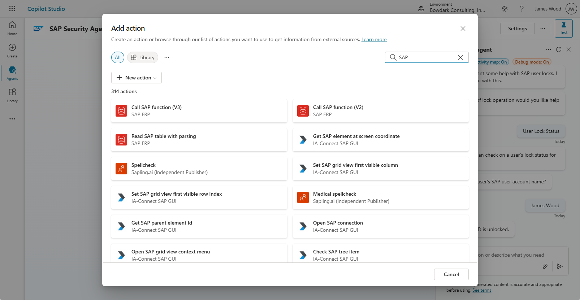Open the settings gear in header

tap(505, 9)
